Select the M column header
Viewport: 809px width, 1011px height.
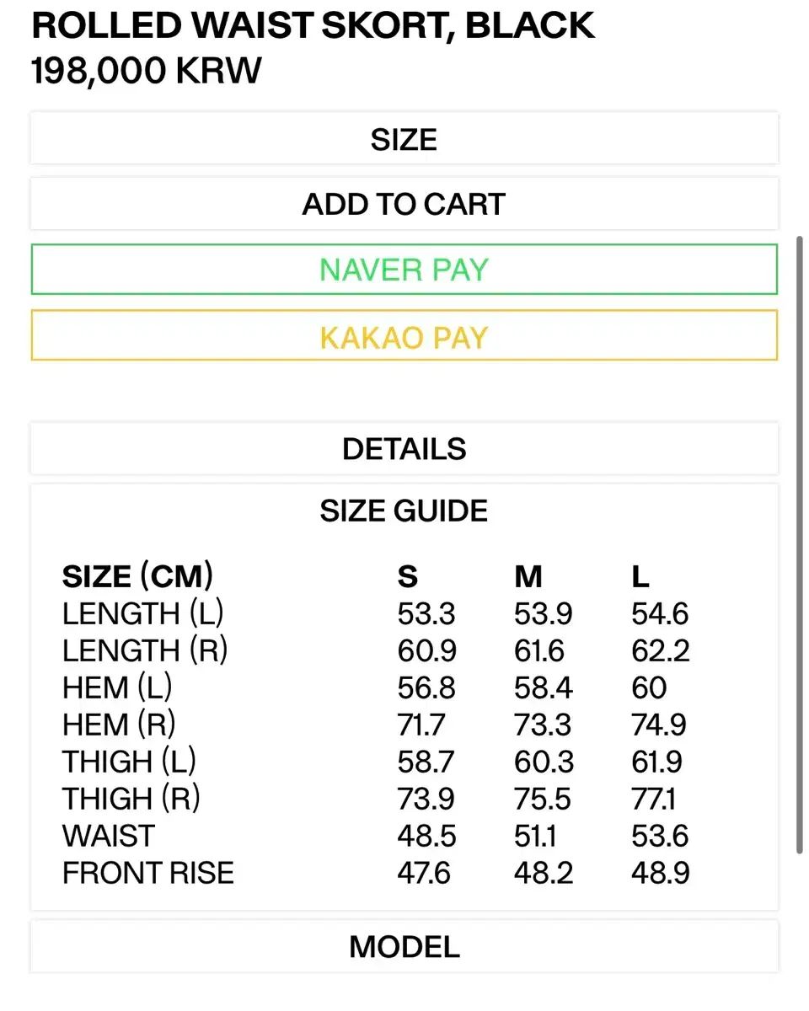coord(528,576)
